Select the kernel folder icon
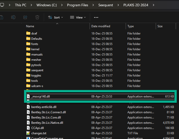Image resolution: width=179 pixels, height=139 pixels. [28, 49]
